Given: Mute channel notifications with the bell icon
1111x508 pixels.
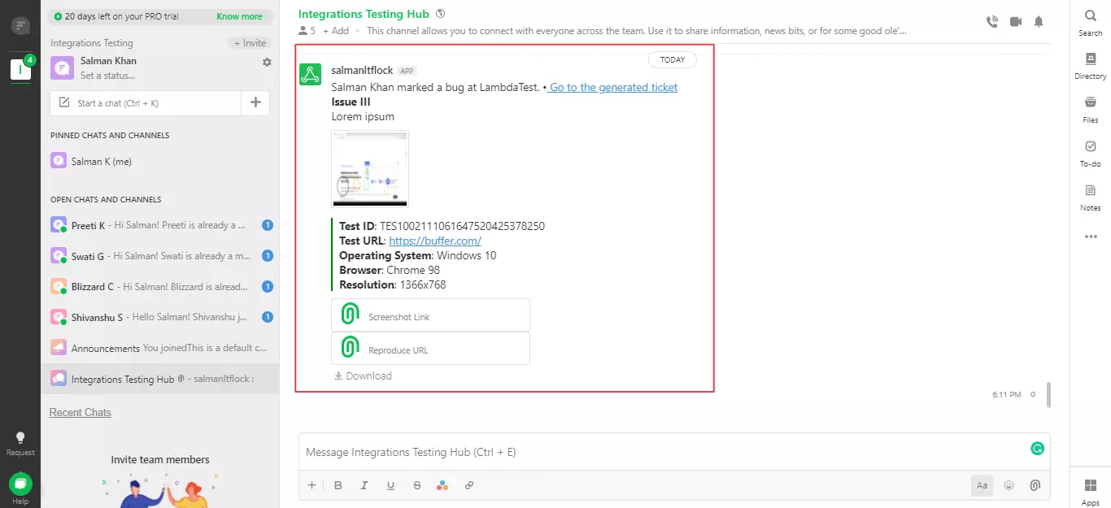Looking at the screenshot, I should 1039,22.
